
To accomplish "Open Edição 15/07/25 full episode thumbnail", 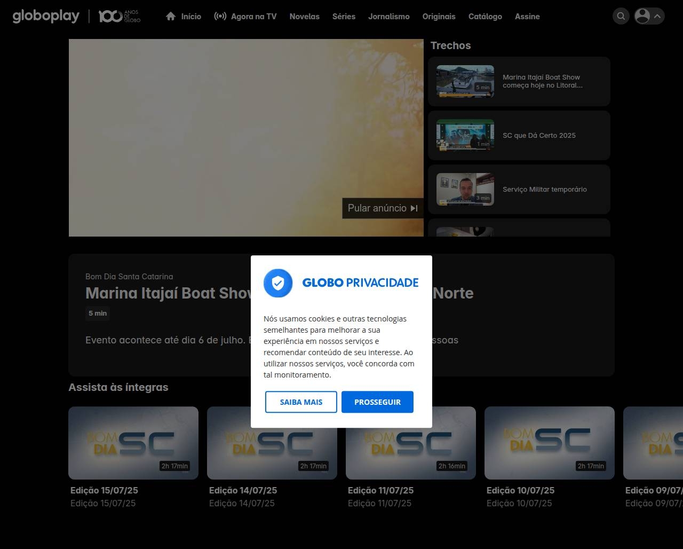I will click(x=133, y=443).
